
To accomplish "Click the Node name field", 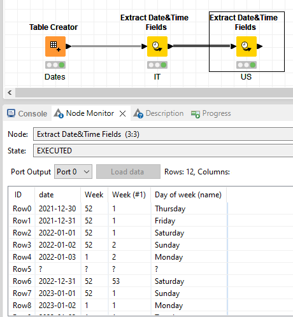I will click(x=163, y=134).
